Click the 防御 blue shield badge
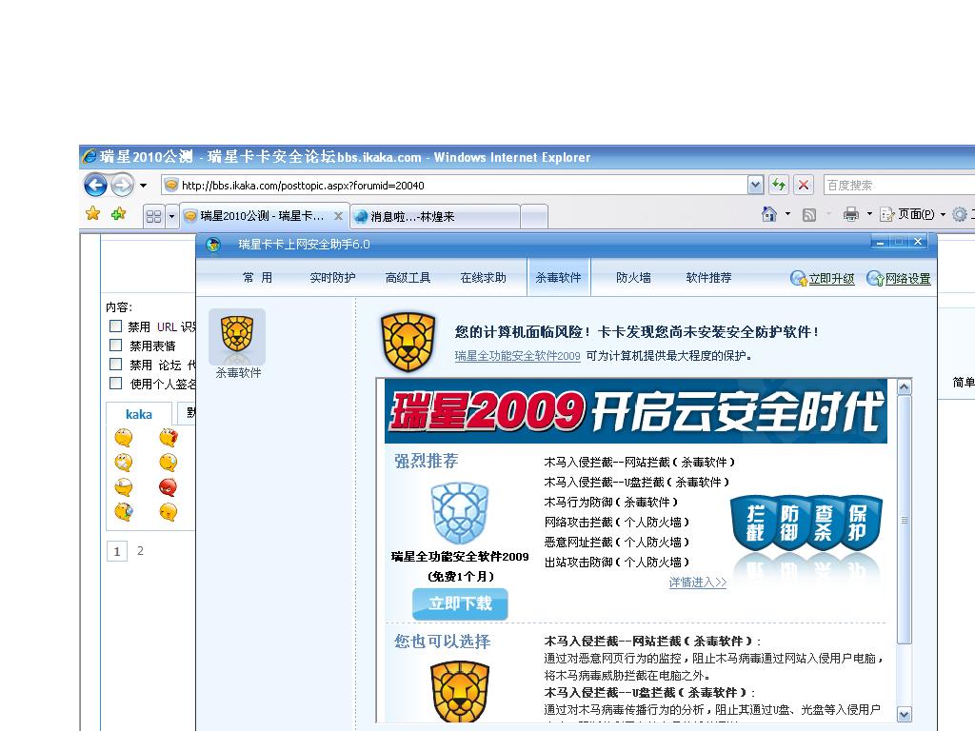This screenshot has height=731, width=975. pos(789,523)
